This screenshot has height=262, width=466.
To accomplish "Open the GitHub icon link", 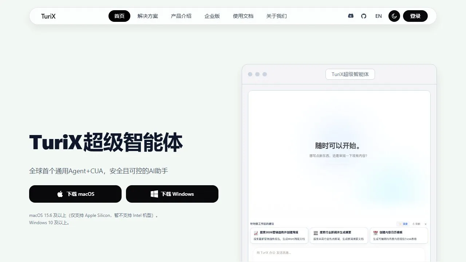I will [364, 16].
